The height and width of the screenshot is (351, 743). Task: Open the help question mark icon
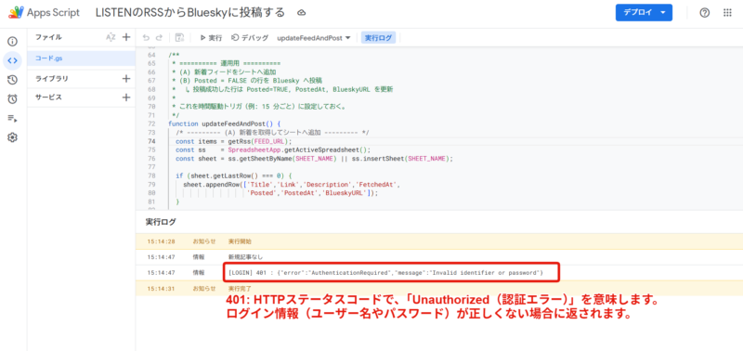tap(705, 13)
